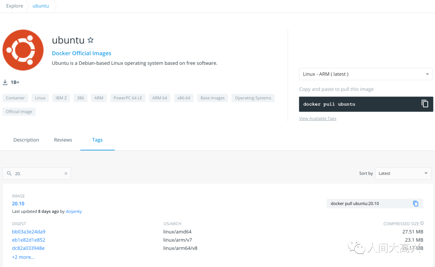
Task: Go to Explore in breadcrumb
Action: pos(14,6)
